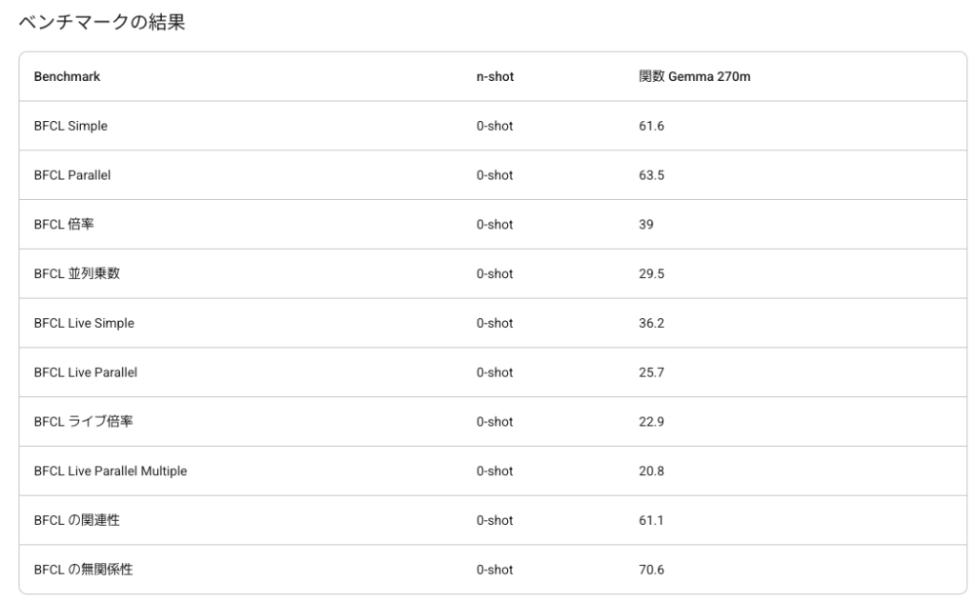Viewport: 976px width, 602px height.
Task: Click the 70.6 score value
Action: pyautogui.click(x=651, y=570)
